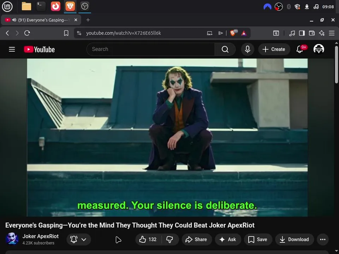Open a new browser tab
The height and width of the screenshot is (254, 339).
click(88, 20)
